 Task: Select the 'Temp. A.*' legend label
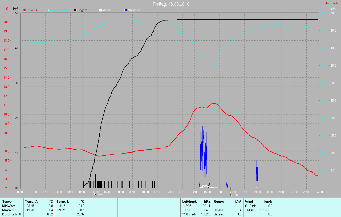[x=33, y=10]
